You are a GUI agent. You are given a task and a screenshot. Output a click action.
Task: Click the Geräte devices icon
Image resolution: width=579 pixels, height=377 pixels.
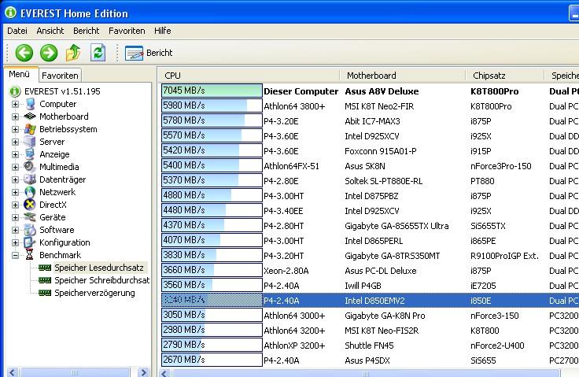tap(30, 217)
